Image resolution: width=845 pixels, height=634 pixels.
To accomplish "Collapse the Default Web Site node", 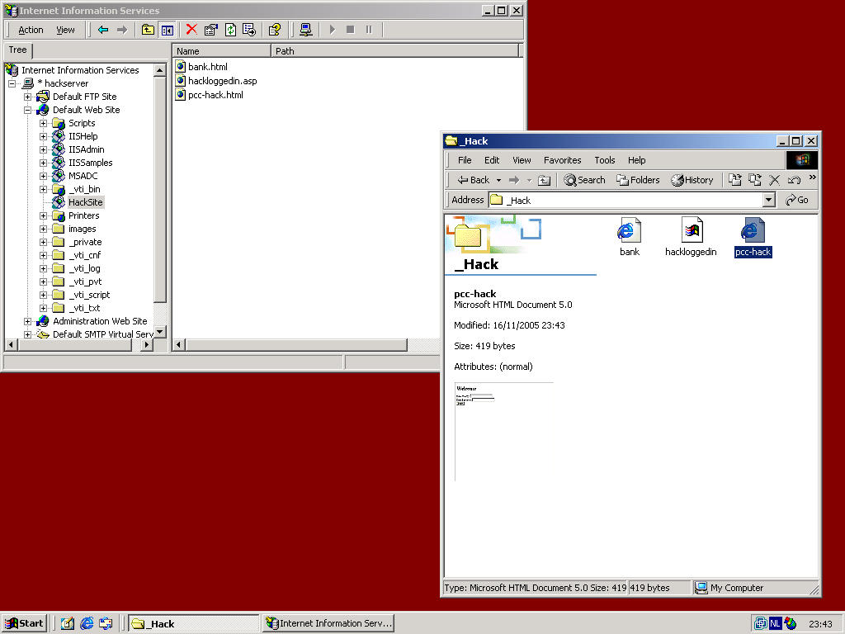I will [27, 110].
